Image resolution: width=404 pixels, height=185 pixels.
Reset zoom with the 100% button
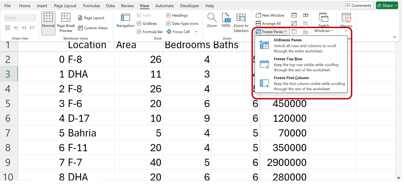point(225,21)
